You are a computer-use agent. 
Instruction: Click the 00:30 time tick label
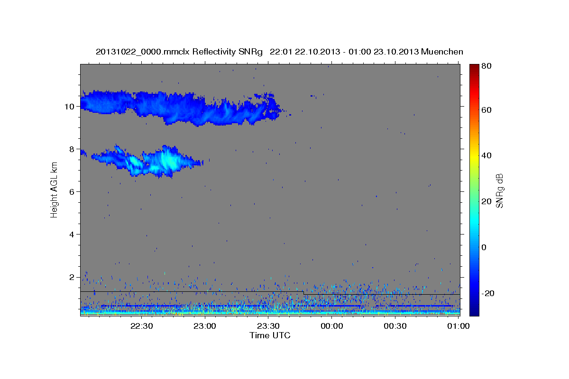coord(395,326)
